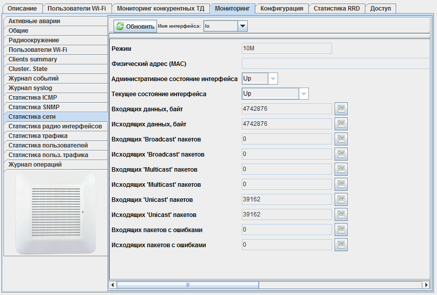Open the Статистика RRD tab

(x=337, y=9)
